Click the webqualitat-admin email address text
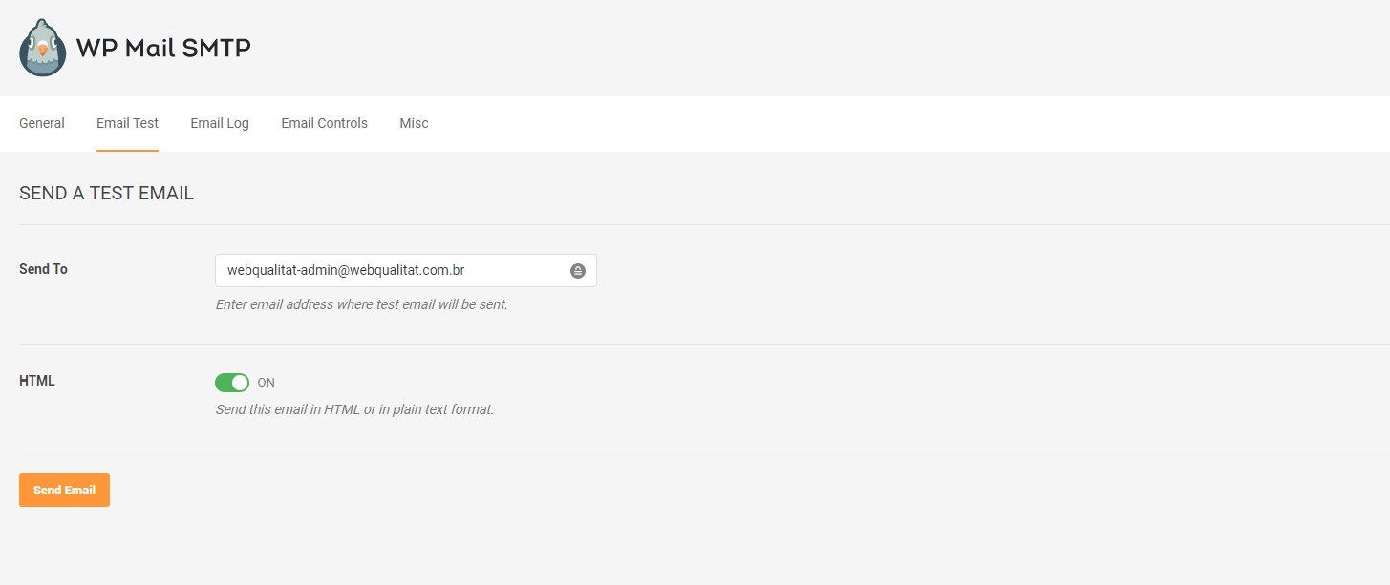The width and height of the screenshot is (1390, 585). point(346,271)
